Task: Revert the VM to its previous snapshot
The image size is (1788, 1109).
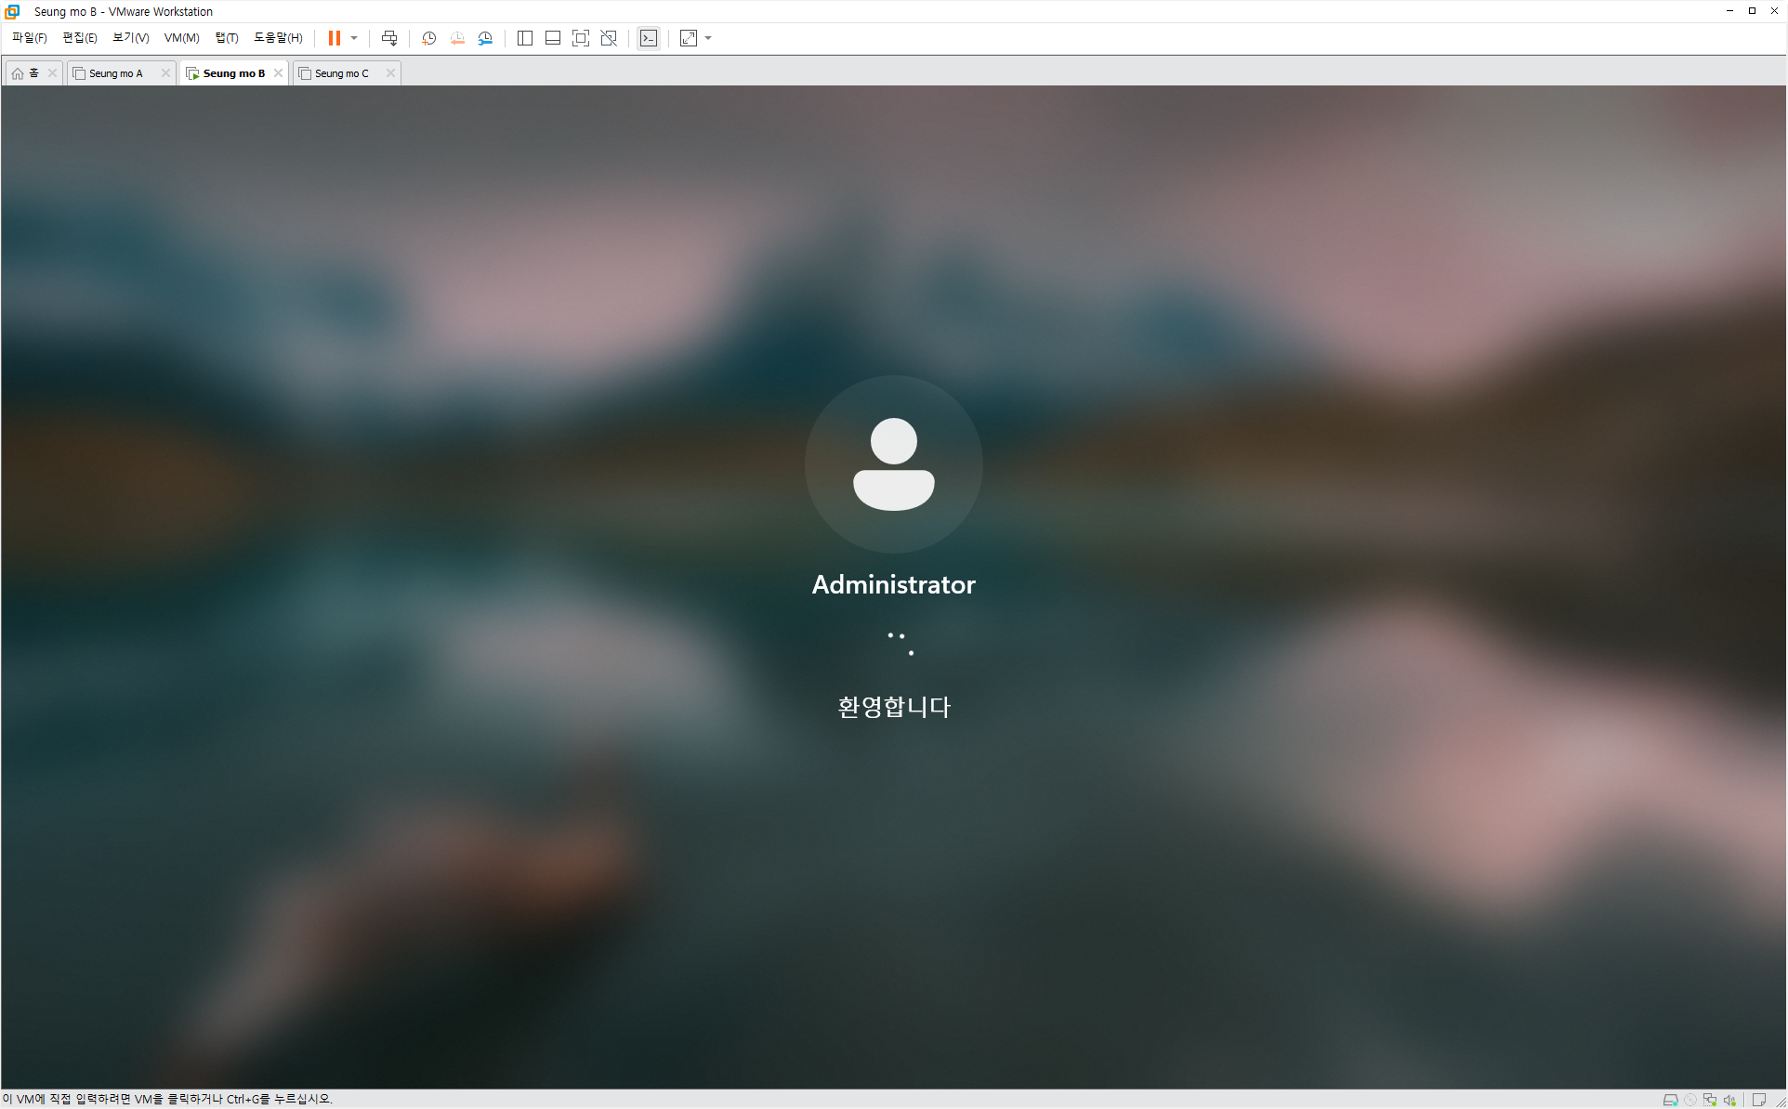Action: tap(457, 38)
